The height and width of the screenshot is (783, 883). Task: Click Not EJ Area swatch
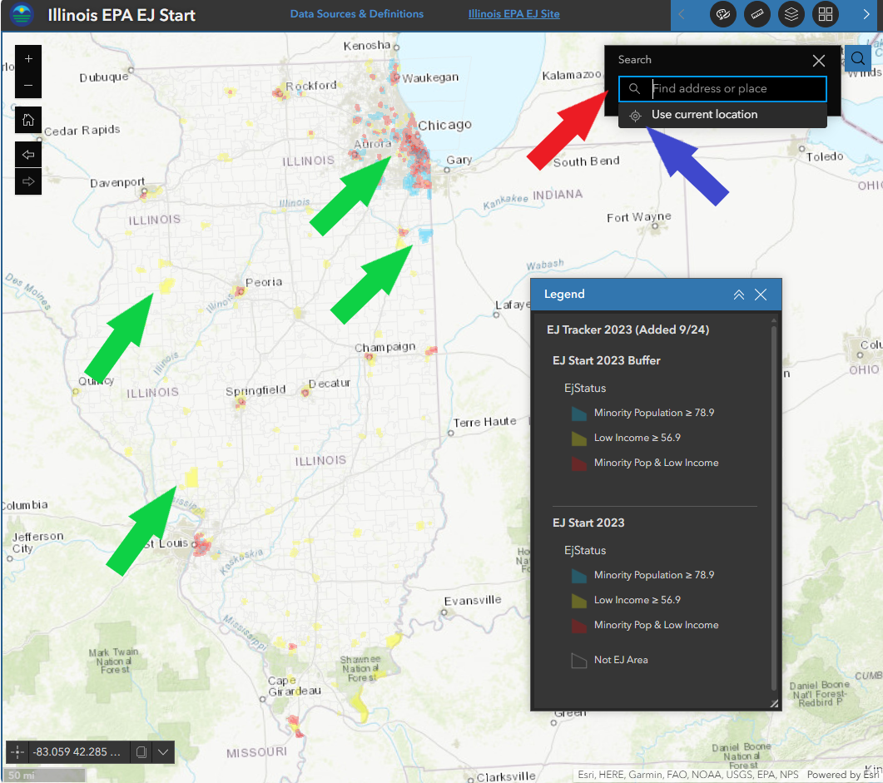579,661
